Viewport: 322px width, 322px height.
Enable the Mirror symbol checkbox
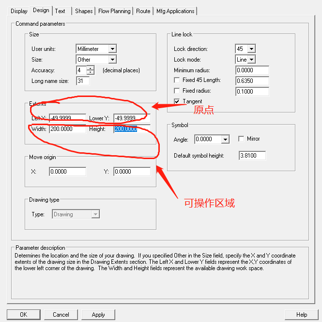(x=241, y=139)
